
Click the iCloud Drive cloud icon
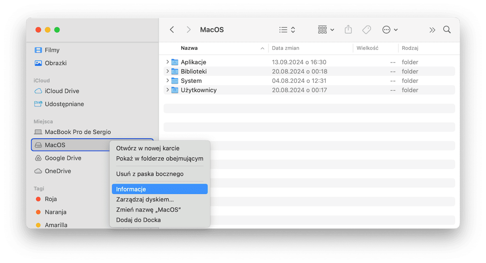(38, 91)
